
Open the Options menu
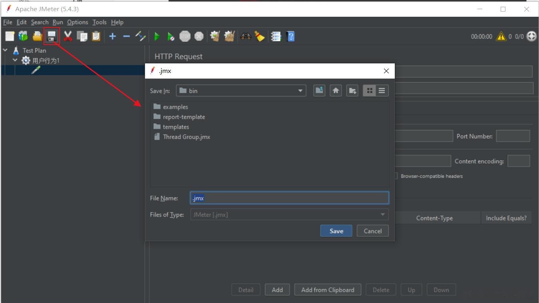(78, 22)
